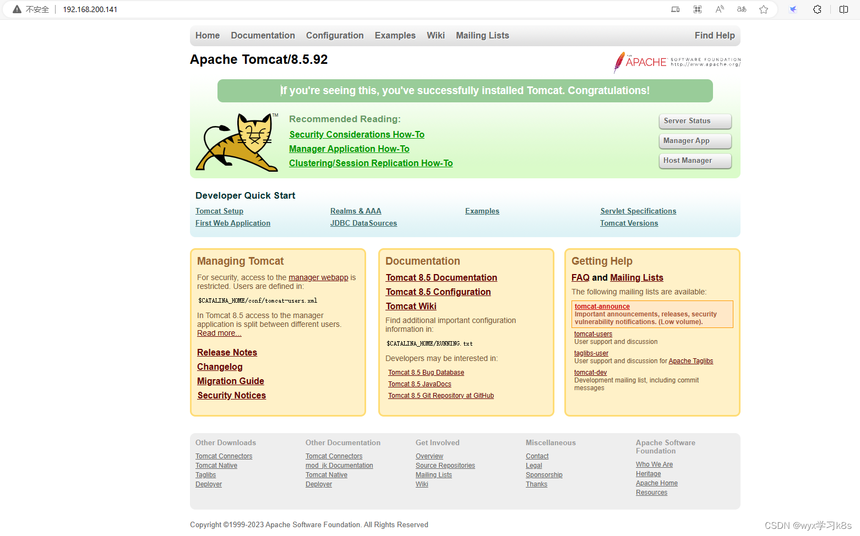Image resolution: width=860 pixels, height=536 pixels.
Task: Click the Server Status button
Action: click(695, 121)
